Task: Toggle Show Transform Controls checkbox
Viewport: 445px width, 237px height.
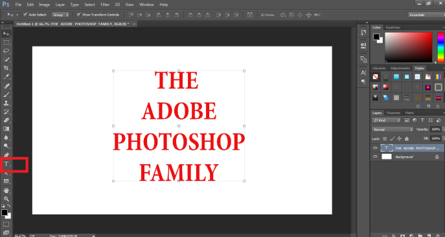Action: coord(78,14)
